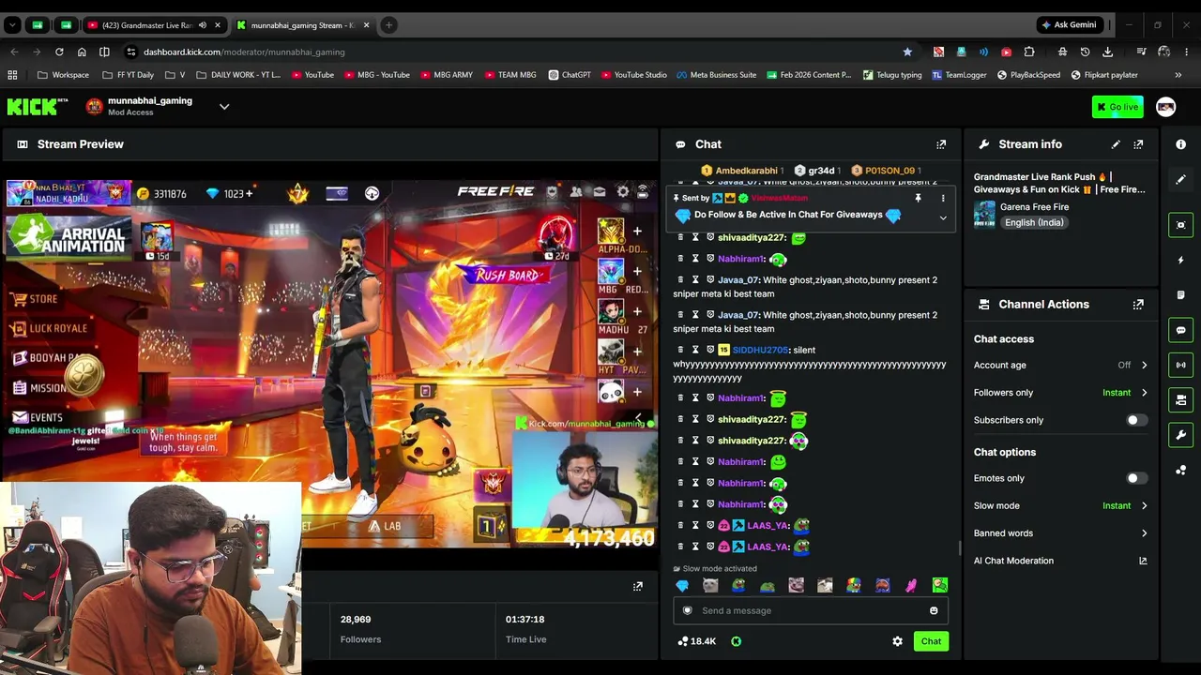This screenshot has width=1201, height=675.
Task: Ban SIDDHU2705 using the shield icon
Action: 710,350
